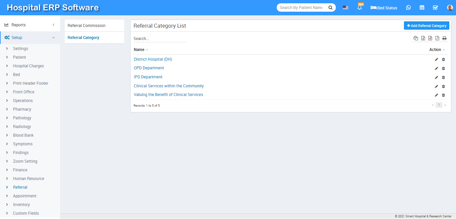Open WhatsApp icon in top bar
Viewport: 456px width, 219px height.
tap(408, 8)
